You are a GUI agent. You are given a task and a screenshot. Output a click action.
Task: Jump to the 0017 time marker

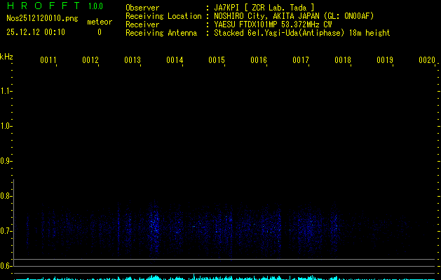[x=301, y=61]
